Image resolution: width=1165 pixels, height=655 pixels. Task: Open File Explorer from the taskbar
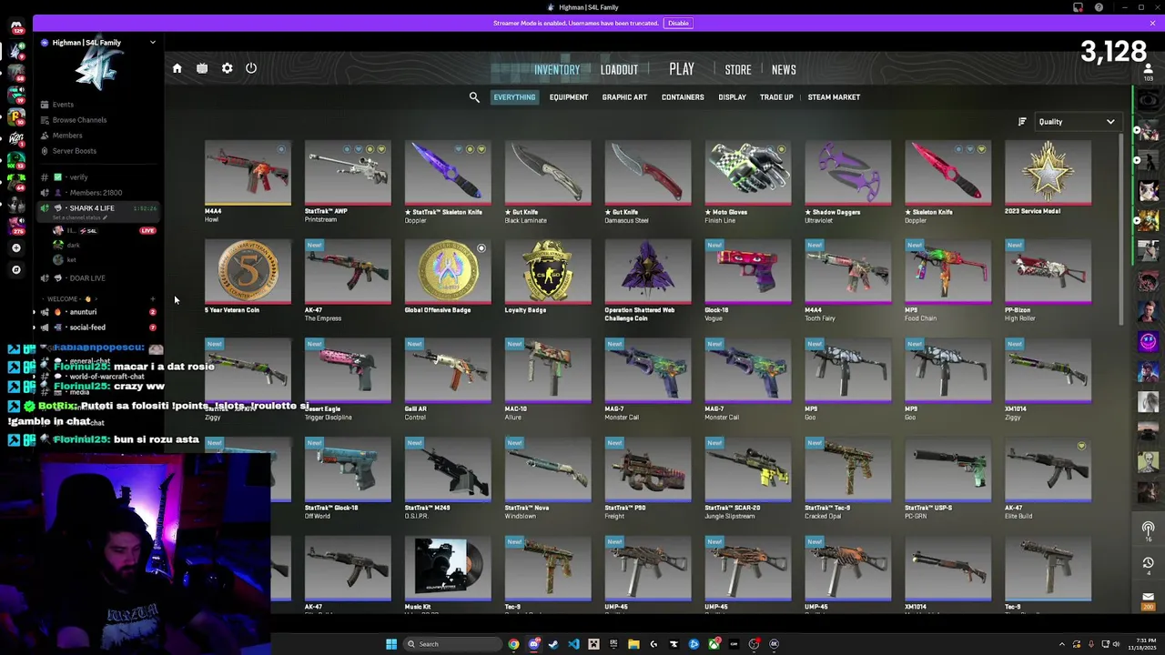633,644
